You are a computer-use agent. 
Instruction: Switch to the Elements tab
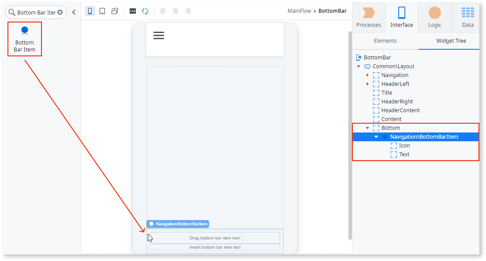point(385,40)
